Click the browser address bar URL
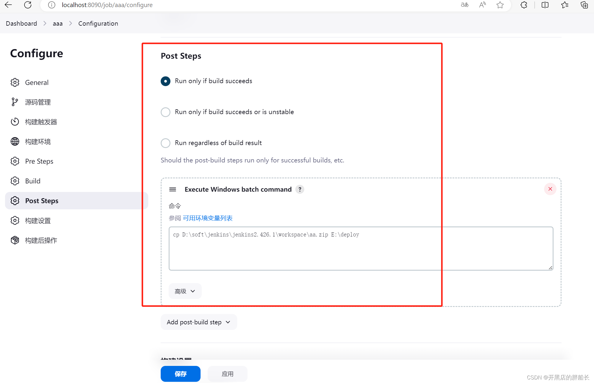The image size is (594, 383). coord(107,5)
